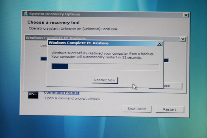Click the background restore window's title bar
This screenshot has height=138, width=207.
tap(36, 38)
